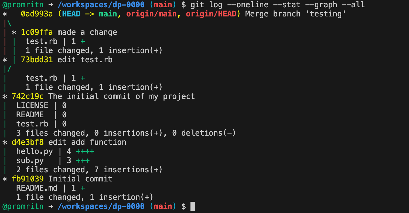Viewport: 409px width, 213px height.
Task: Click the fb91039 commit hash
Action: (x=28, y=179)
